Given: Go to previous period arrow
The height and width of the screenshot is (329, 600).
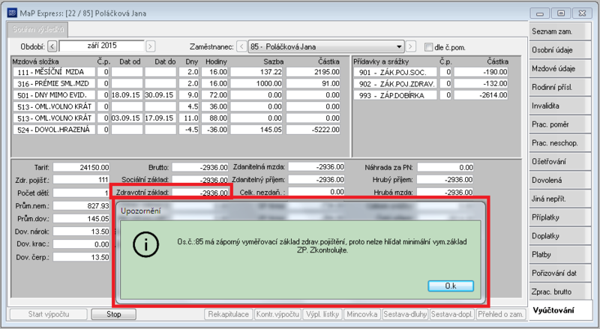Looking at the screenshot, I should click(x=52, y=46).
